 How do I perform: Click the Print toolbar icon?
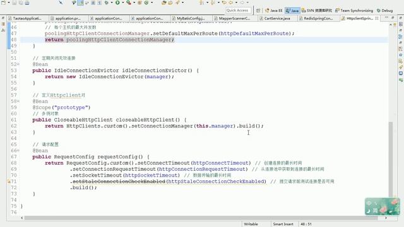coord(27,3)
